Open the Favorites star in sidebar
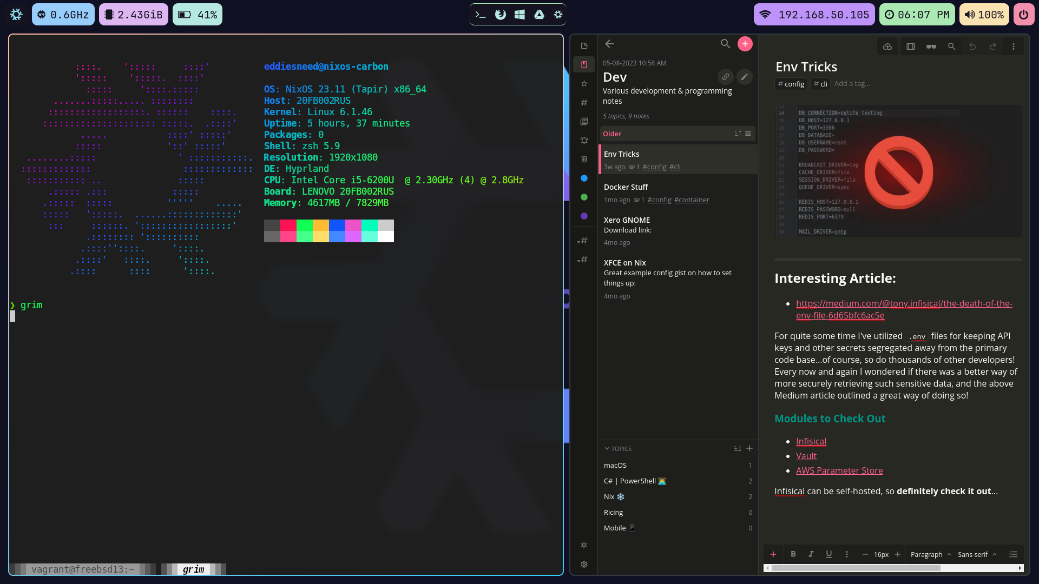Screen dimensions: 1039x584 584,84
